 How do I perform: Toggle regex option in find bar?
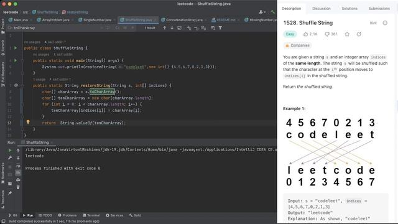point(132,28)
